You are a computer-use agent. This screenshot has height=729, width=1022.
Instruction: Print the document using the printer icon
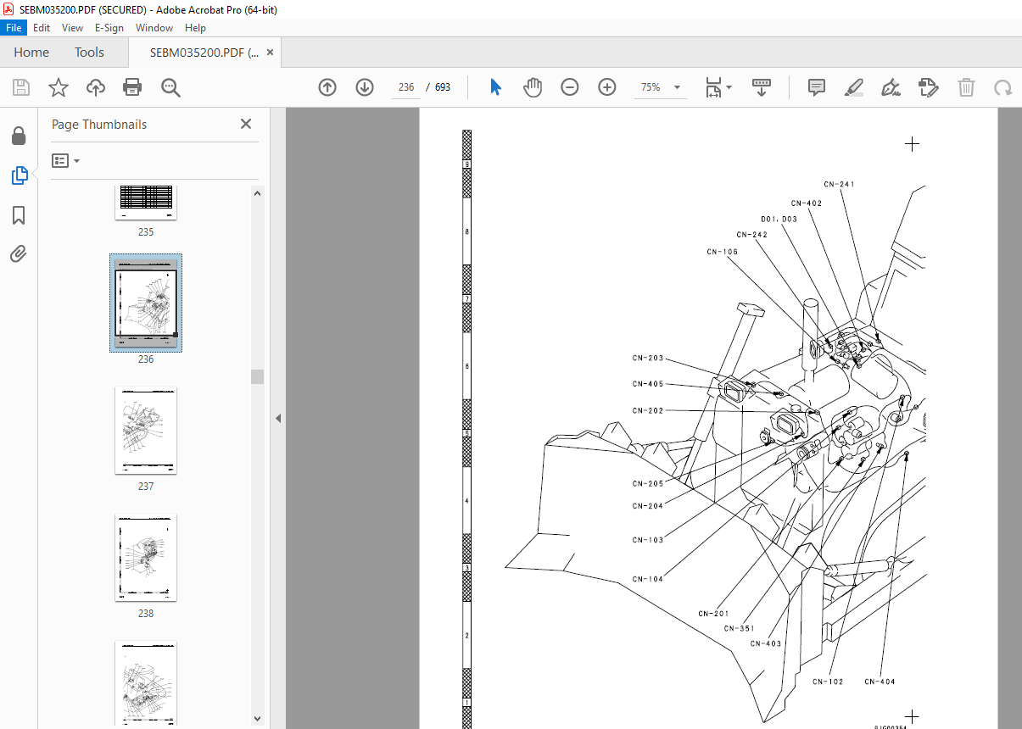coord(132,87)
